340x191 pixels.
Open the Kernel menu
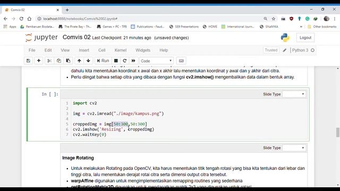pos(121,50)
